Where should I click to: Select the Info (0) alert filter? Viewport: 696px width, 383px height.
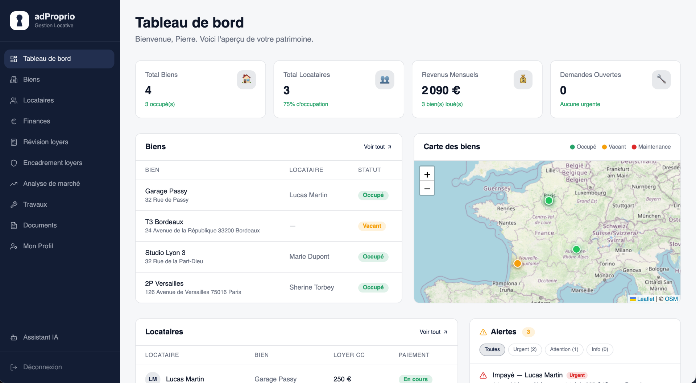coord(599,349)
